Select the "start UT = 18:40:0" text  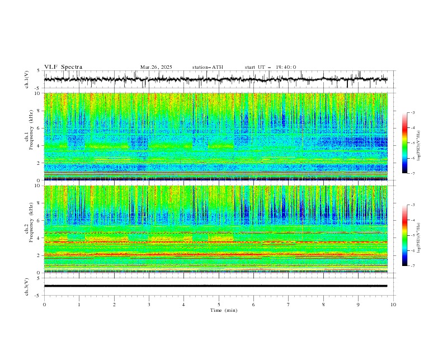[x=270, y=67]
